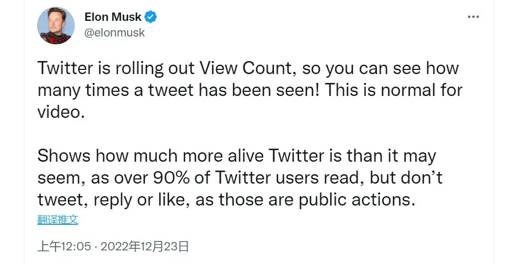Click the Elon Musk display name
Image resolution: width=509 pixels, height=265 pixels.
[x=113, y=17]
